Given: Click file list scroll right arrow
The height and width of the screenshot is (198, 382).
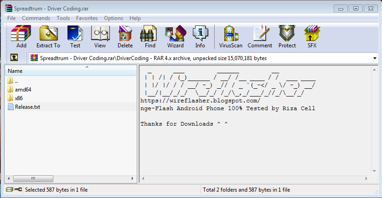Looking at the screenshot, I should point(133,178).
